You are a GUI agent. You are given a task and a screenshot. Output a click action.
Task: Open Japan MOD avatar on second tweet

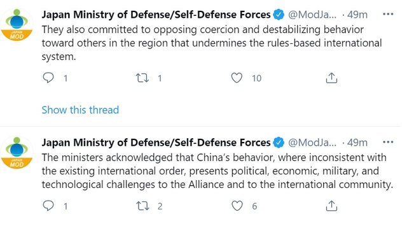point(17,153)
